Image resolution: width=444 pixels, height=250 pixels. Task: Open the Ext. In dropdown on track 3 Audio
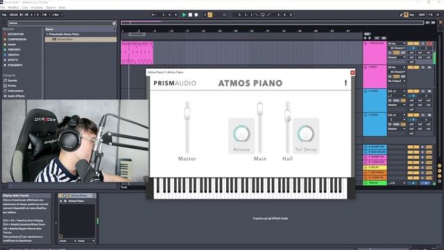point(396,91)
